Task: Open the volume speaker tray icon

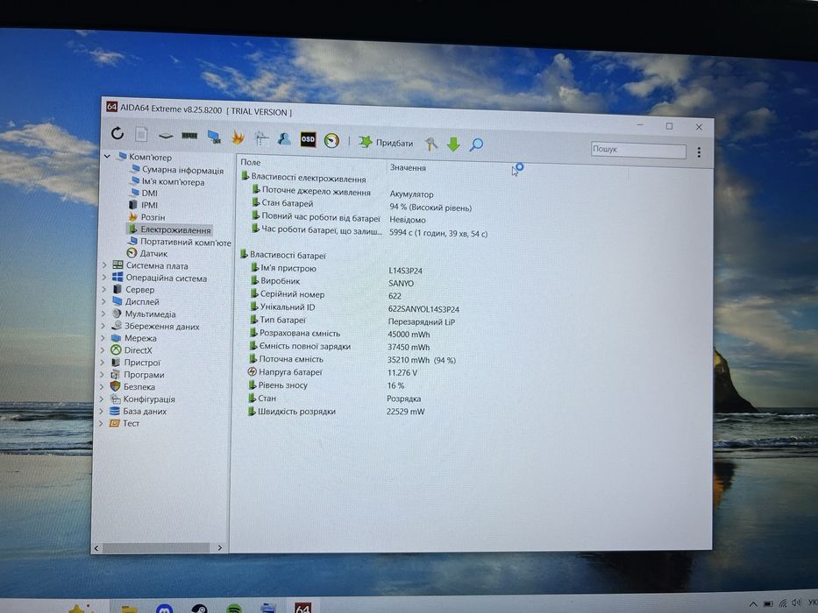Action: [796, 602]
